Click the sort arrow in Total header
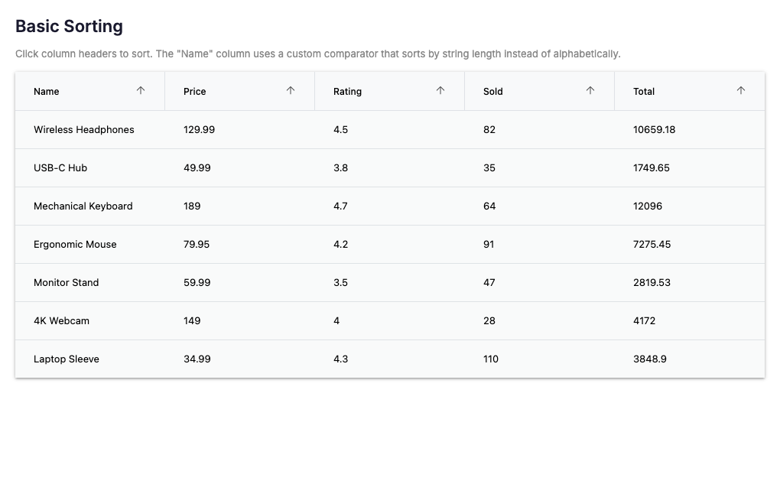Screen dimensions: 780x497 coord(741,90)
